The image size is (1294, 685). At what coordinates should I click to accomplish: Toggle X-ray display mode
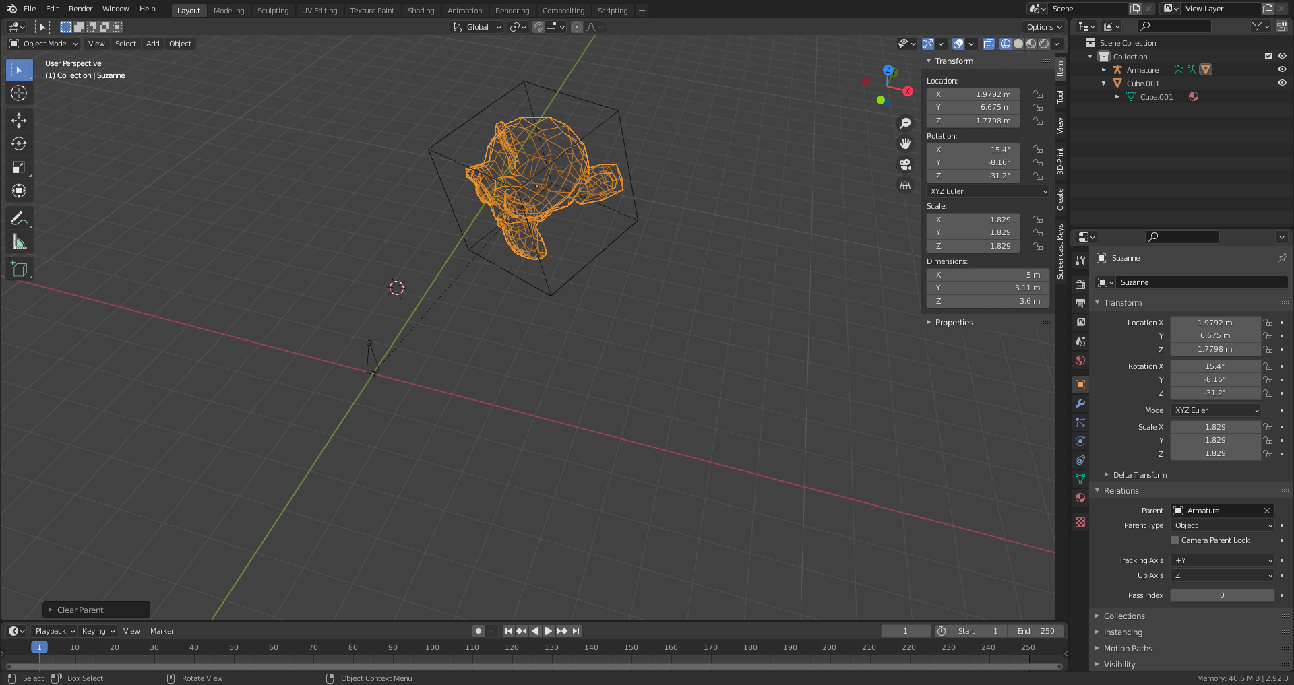pos(989,44)
